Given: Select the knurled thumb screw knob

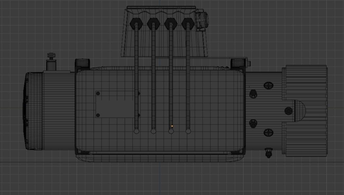Looking at the screenshot, I should point(51,55).
